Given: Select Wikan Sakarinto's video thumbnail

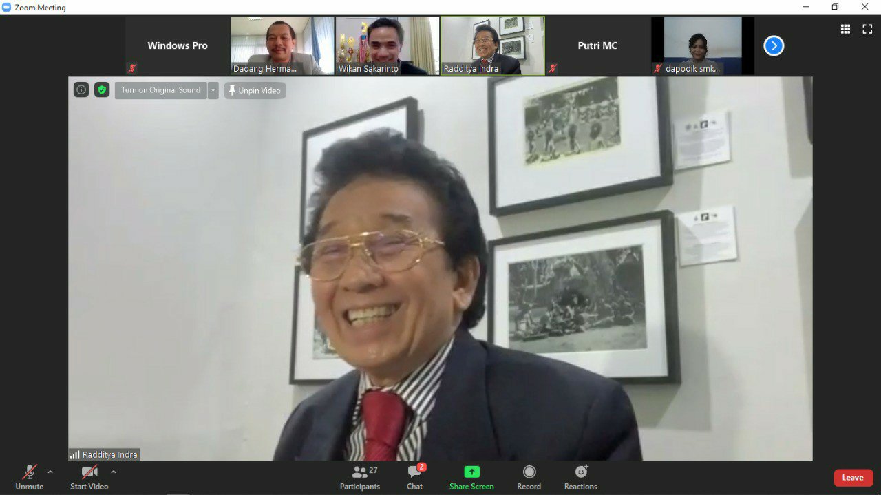Looking at the screenshot, I should [x=387, y=45].
